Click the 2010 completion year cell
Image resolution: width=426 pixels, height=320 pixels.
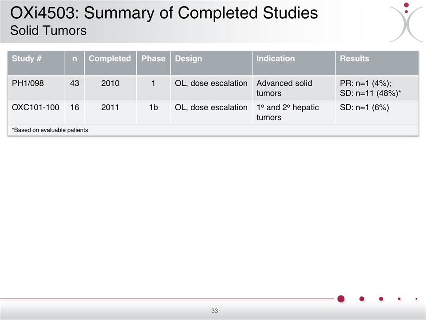click(x=110, y=84)
